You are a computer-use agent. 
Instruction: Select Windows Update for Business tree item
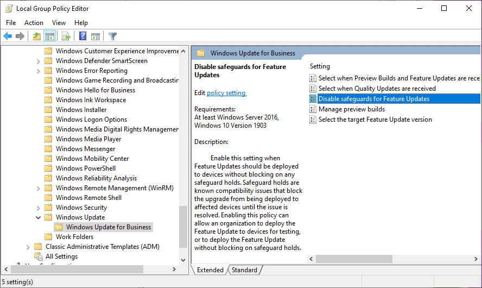point(109,227)
